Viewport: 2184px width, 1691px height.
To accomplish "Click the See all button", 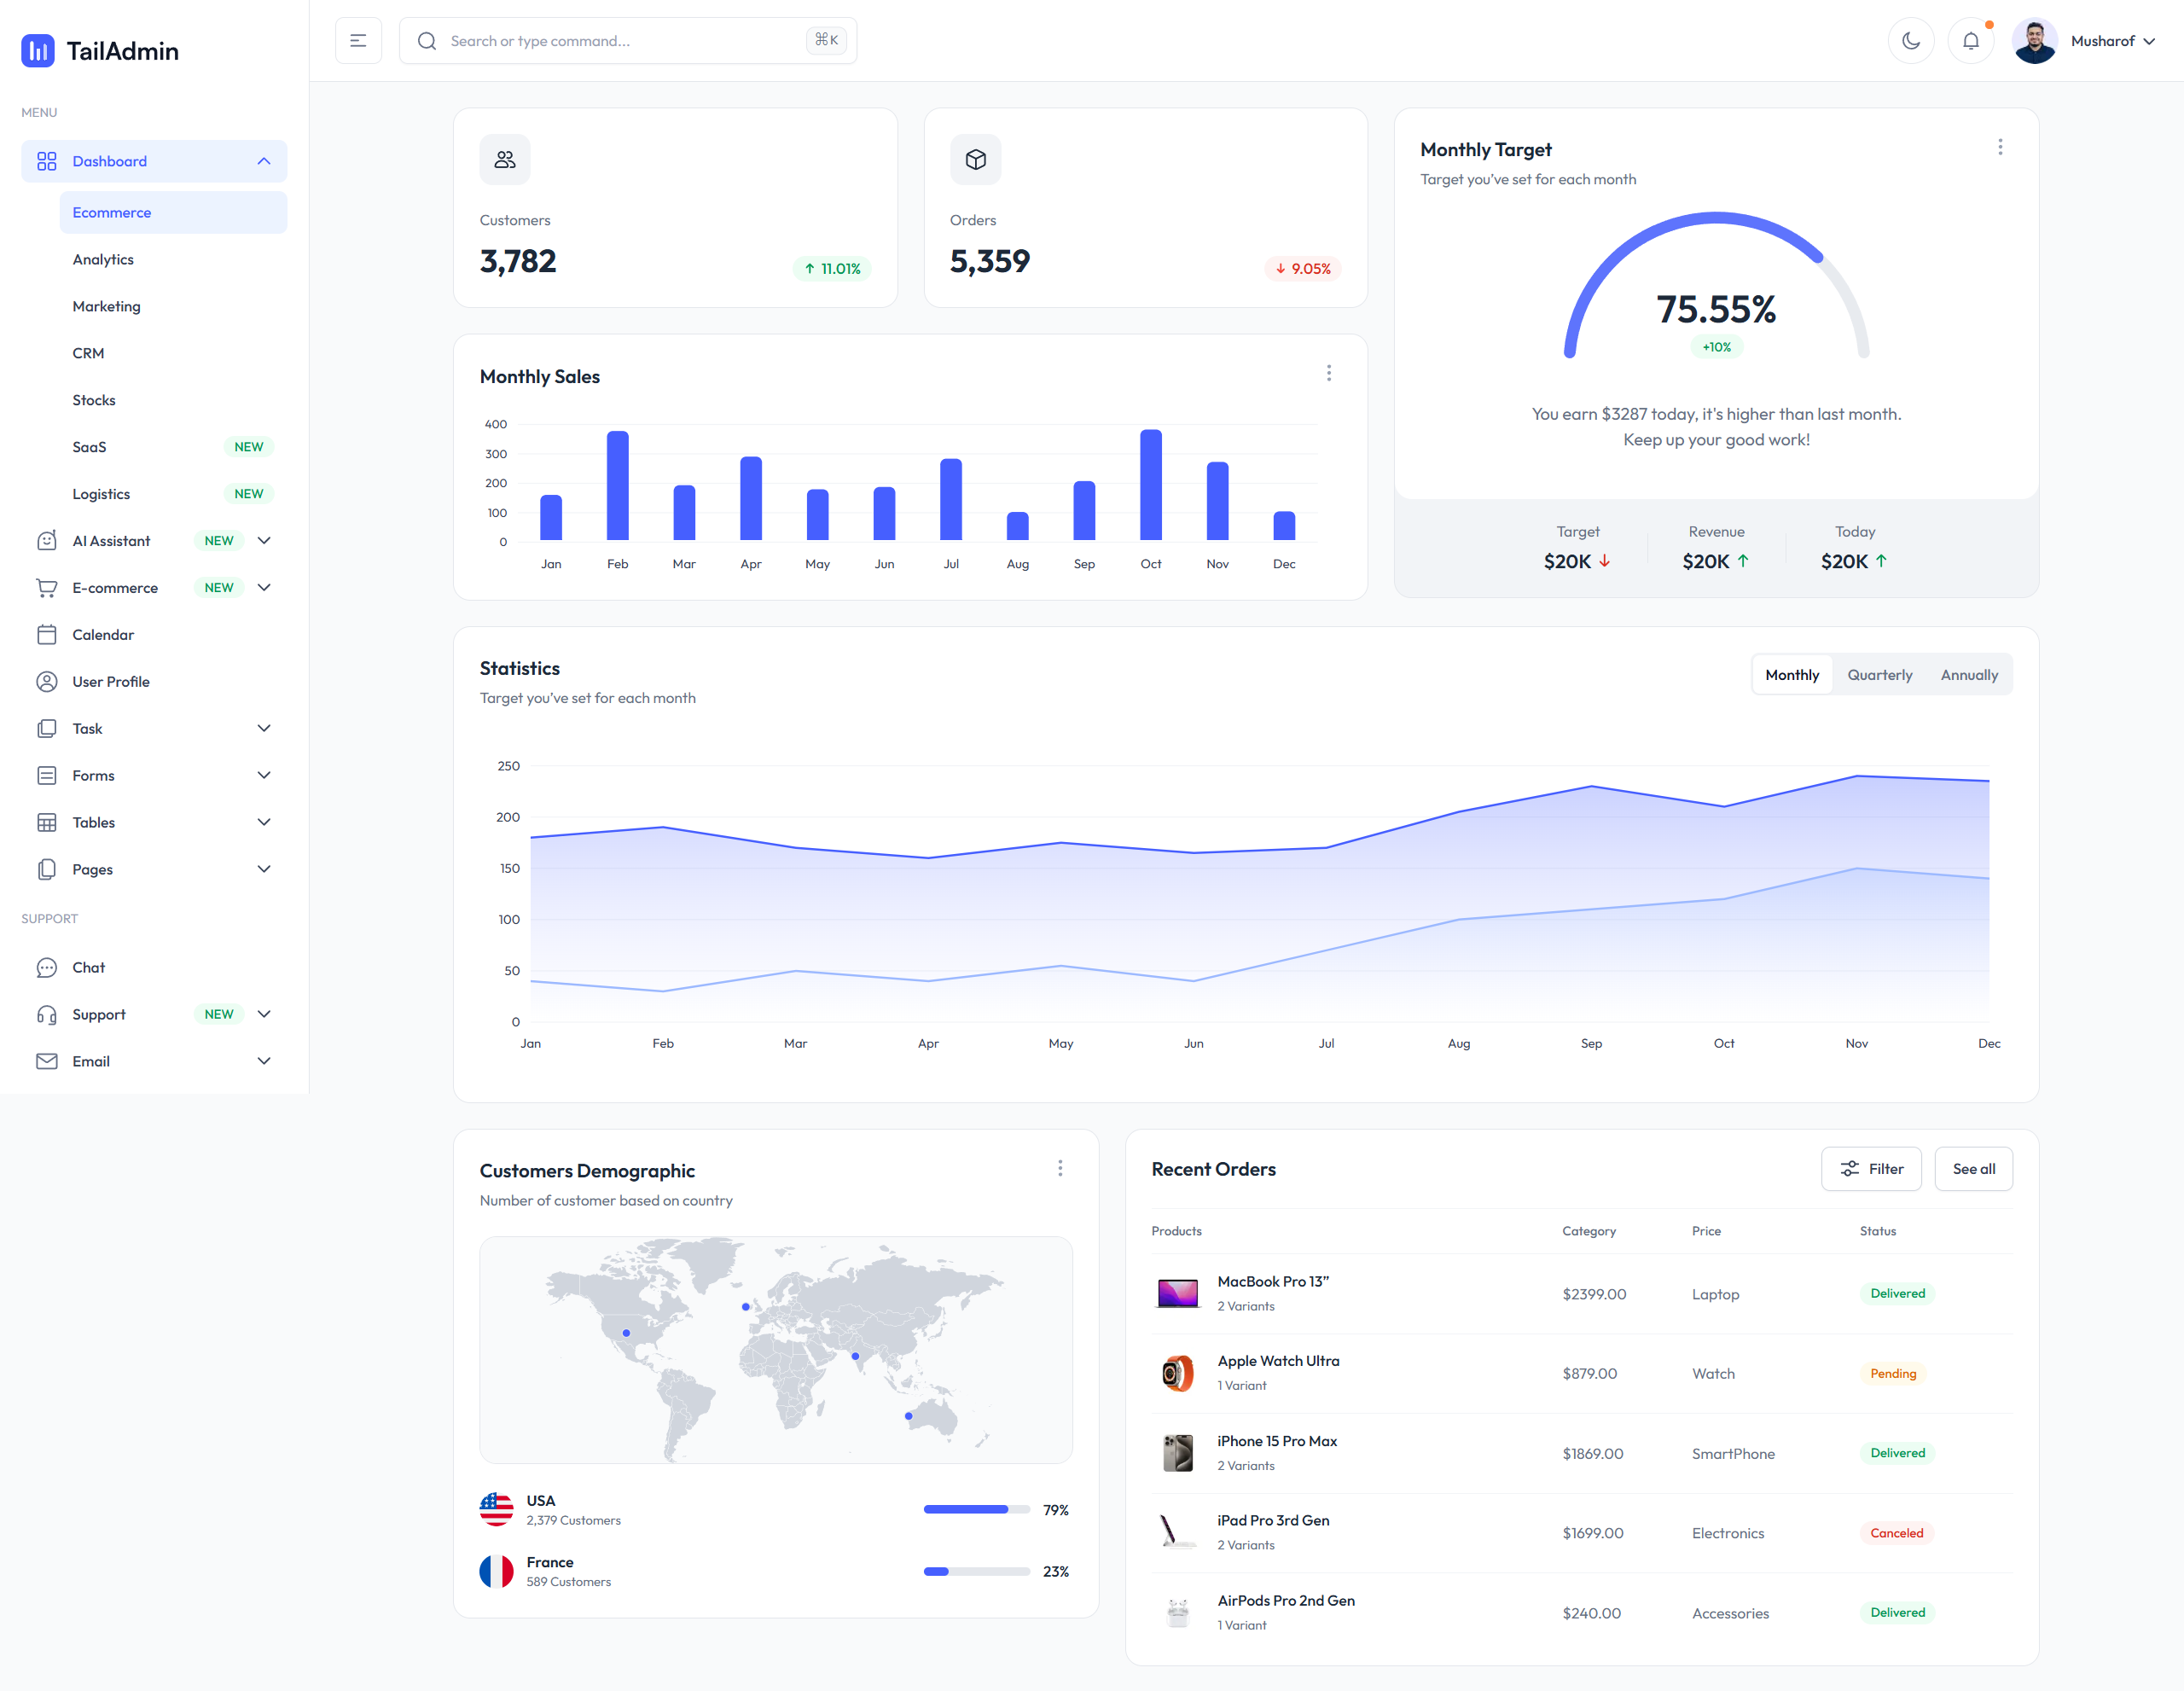I will click(x=1973, y=1169).
